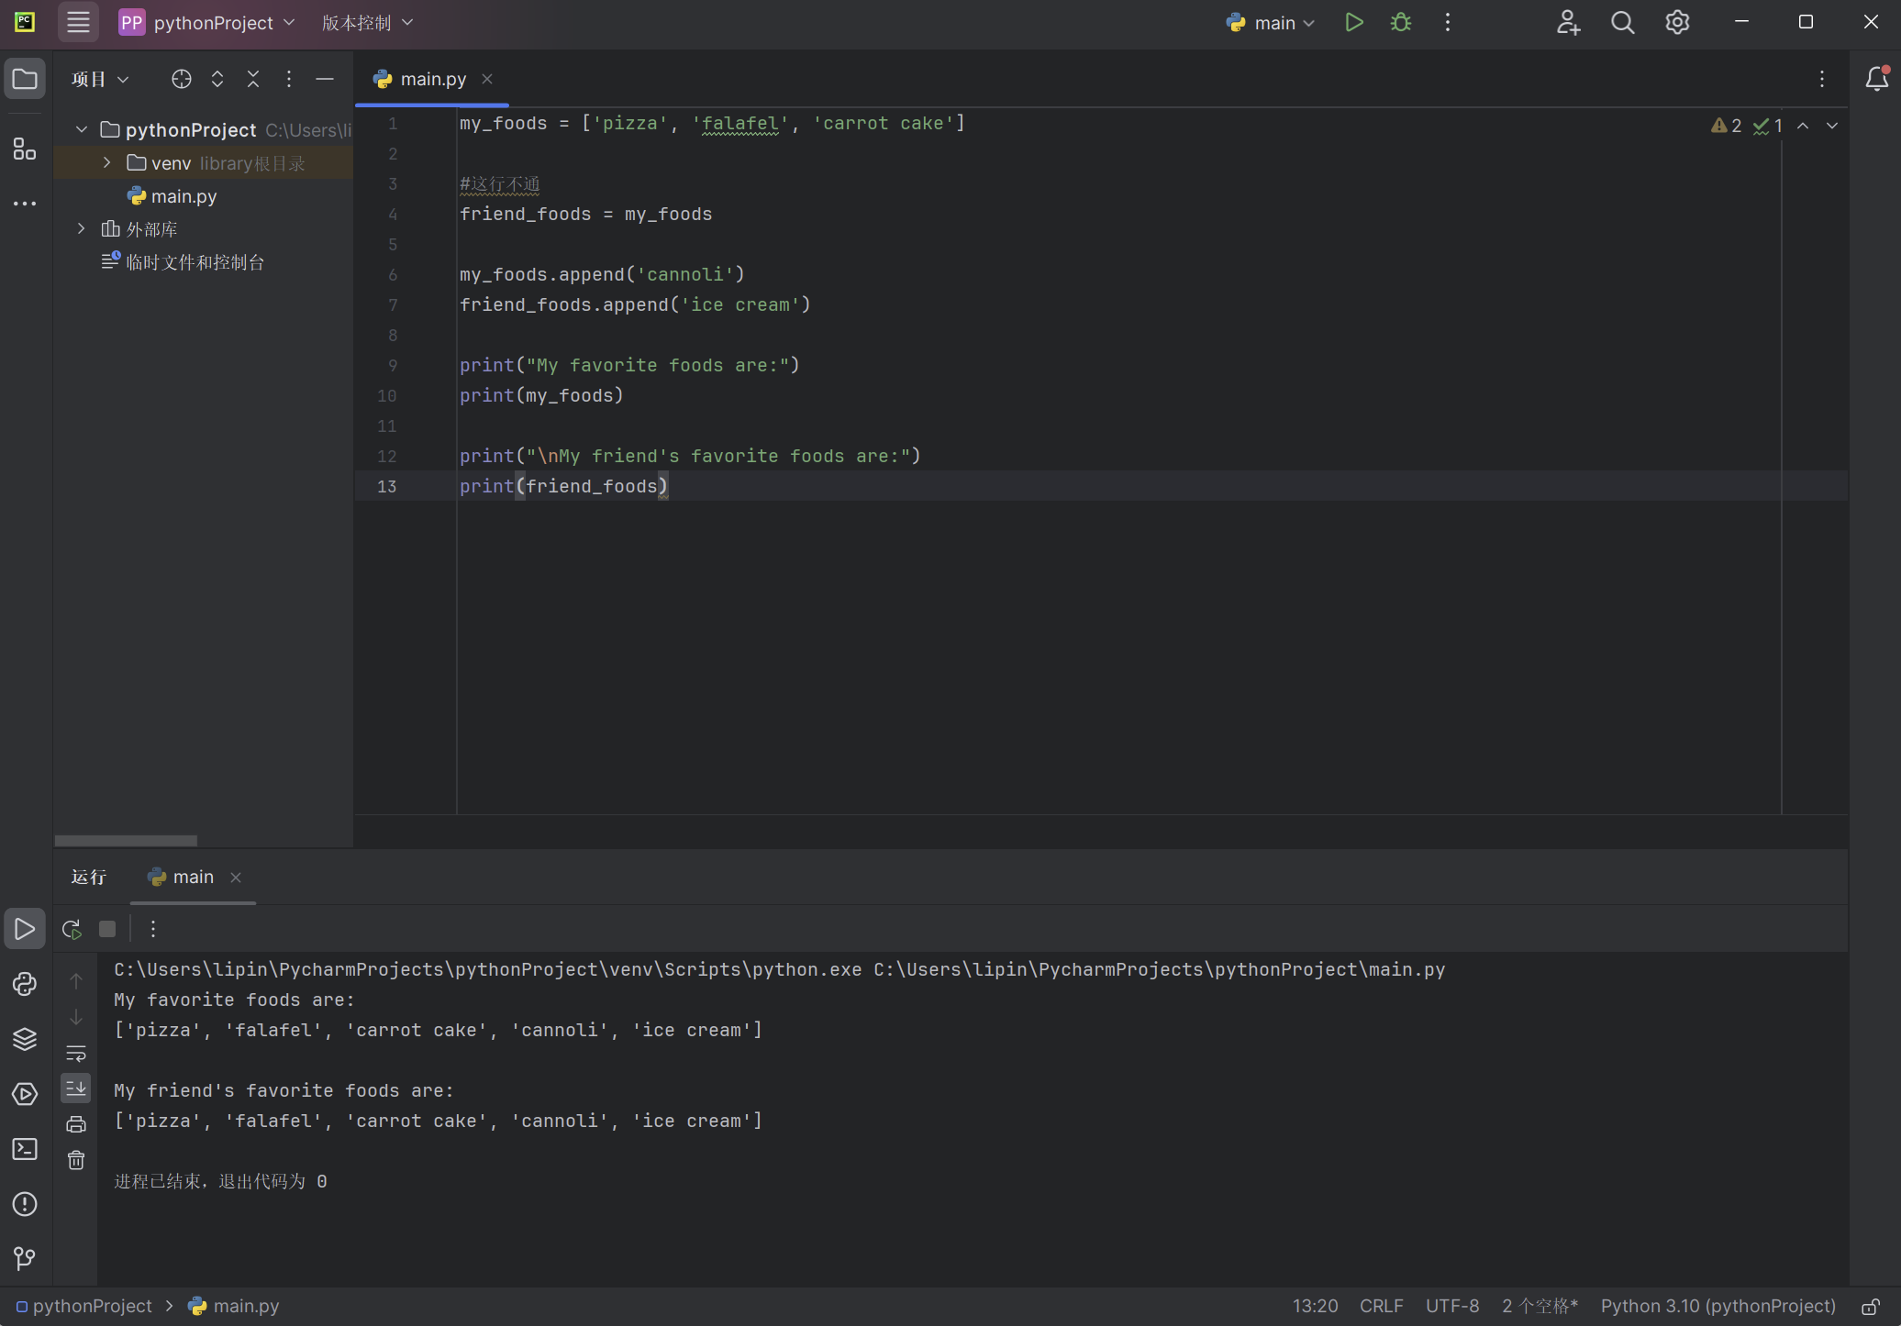
Task: Open line:column 13:20 indicator
Action: [x=1315, y=1306]
